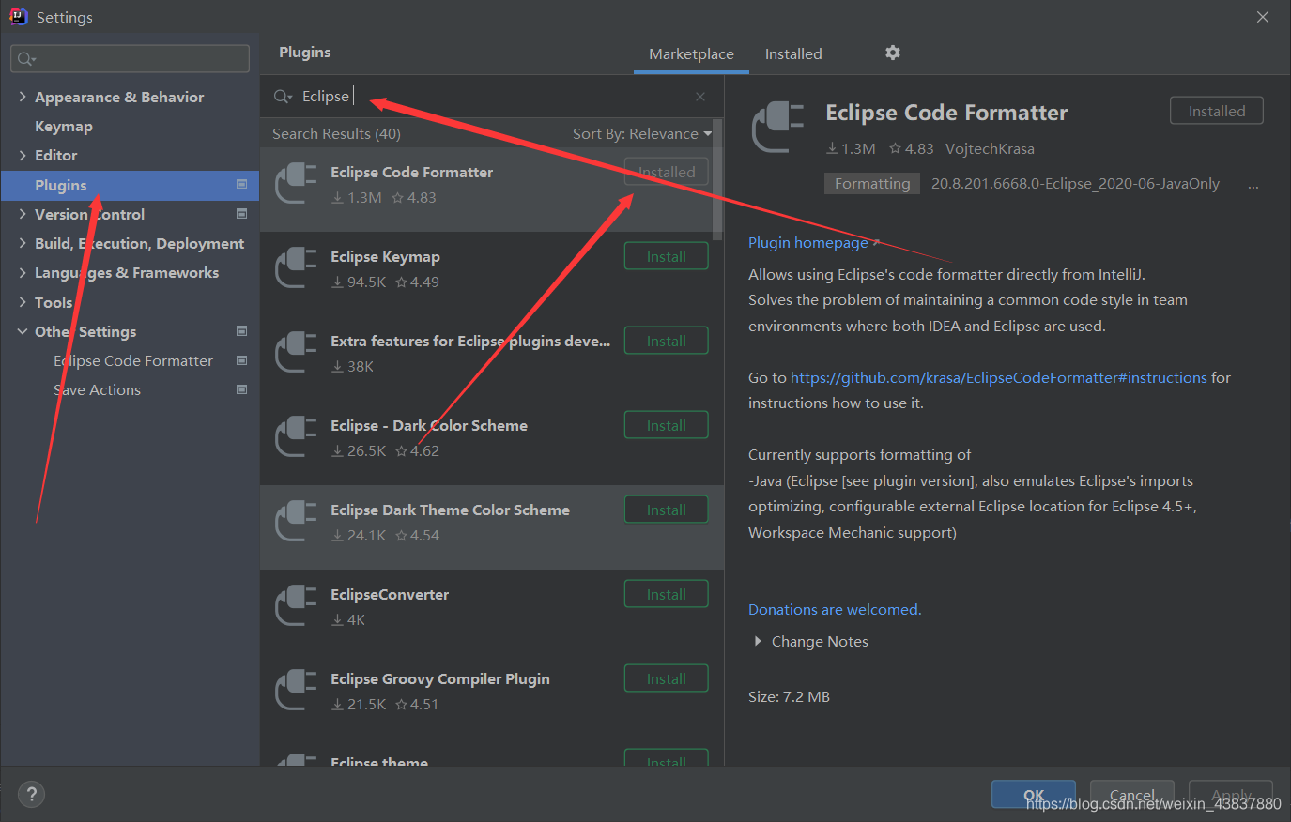Select Eclipse Groovy Compiler Plugin title
Viewport: 1291px width, 822px height.
tap(440, 678)
